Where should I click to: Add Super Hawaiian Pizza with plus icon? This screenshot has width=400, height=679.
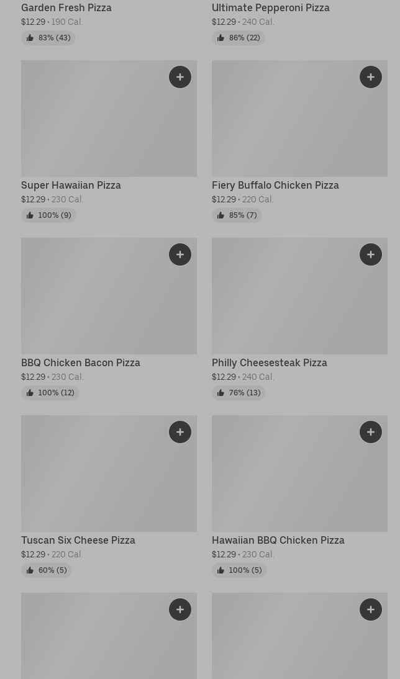(180, 77)
